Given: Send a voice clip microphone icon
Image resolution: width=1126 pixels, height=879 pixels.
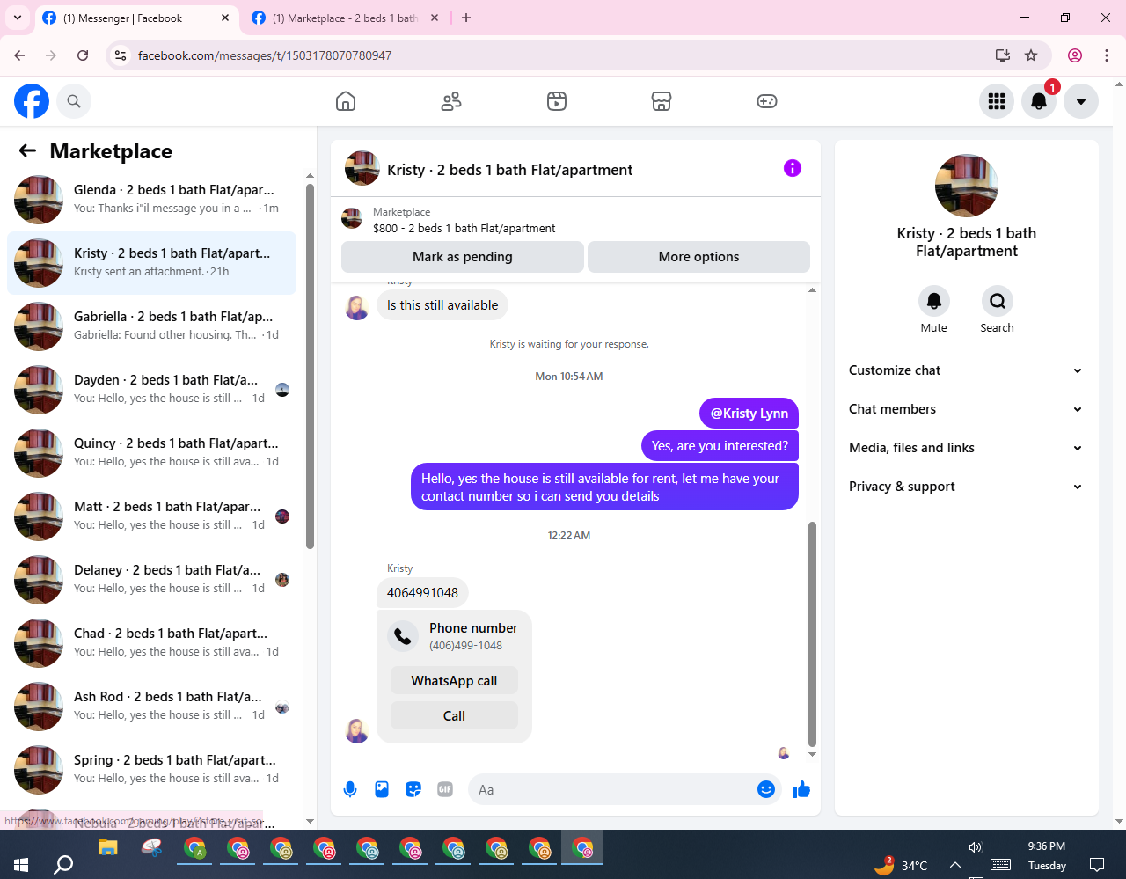Looking at the screenshot, I should [x=350, y=789].
